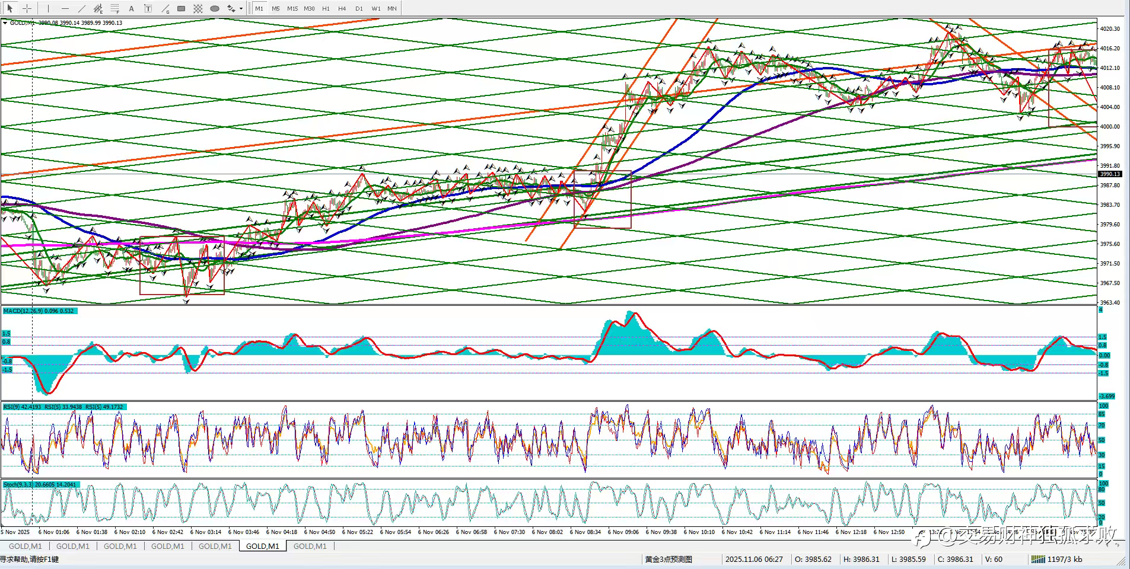
Task: Click the 4020.30 price axis label
Action: pyautogui.click(x=1110, y=28)
